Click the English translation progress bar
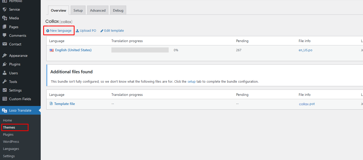This screenshot has width=363, height=160. [140, 50]
